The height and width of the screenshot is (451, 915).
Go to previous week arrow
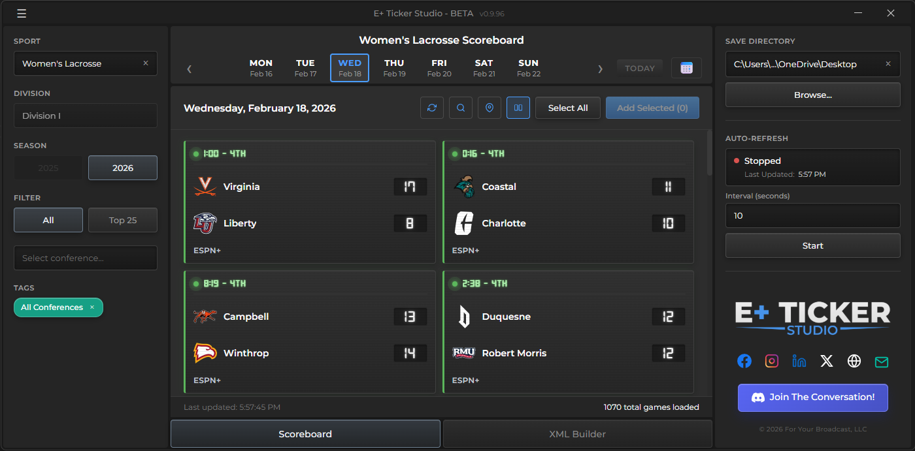tap(190, 69)
